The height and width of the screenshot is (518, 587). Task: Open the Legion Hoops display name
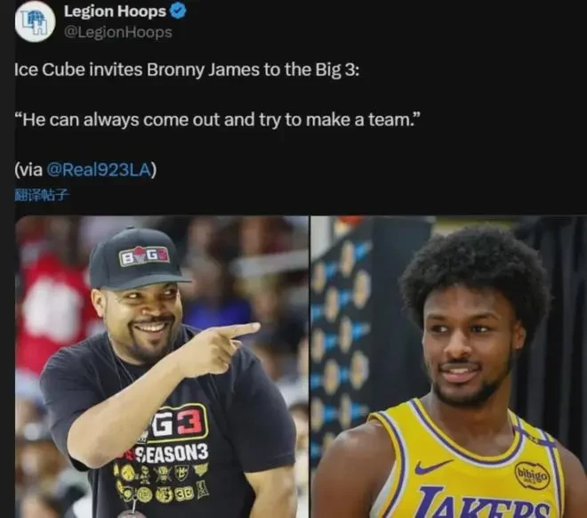click(115, 12)
